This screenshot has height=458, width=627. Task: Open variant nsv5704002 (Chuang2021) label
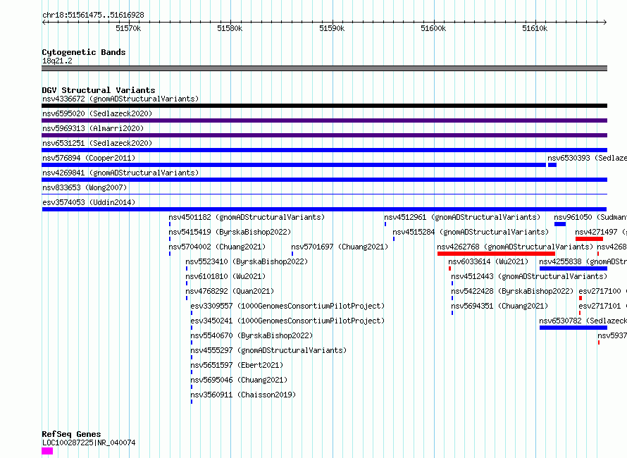[x=217, y=247]
